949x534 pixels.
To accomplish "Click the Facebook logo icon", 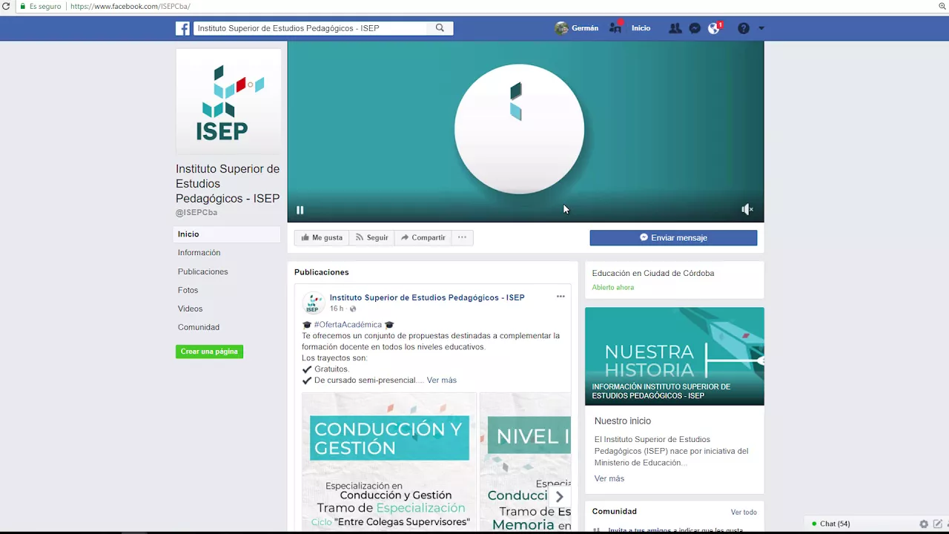I will [x=182, y=28].
